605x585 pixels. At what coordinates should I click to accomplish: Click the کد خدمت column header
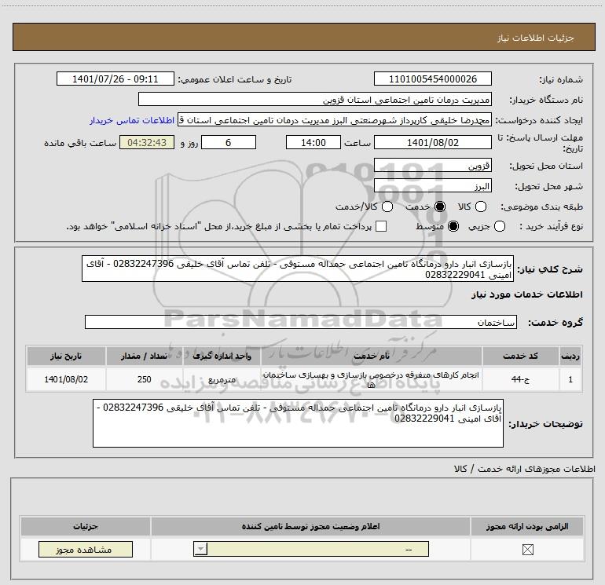520,356
